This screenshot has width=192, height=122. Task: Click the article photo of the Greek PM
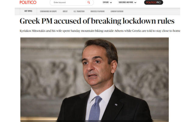pyautogui.click(x=94, y=80)
